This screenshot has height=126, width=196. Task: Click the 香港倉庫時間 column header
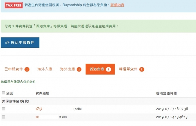click(x=166, y=93)
